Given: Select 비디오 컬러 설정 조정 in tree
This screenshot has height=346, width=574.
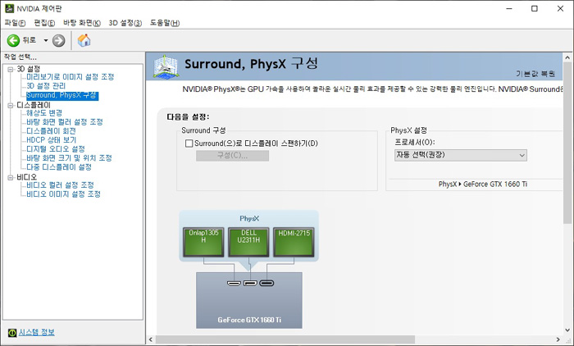Looking at the screenshot, I should pos(60,185).
